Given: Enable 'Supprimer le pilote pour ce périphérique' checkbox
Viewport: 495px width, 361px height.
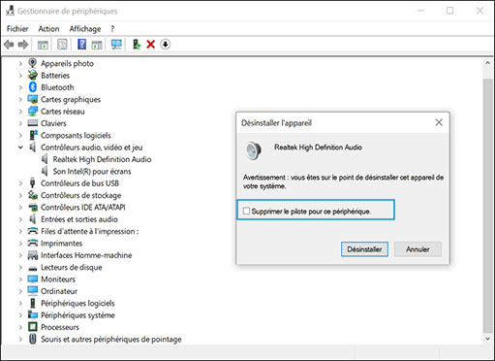Looking at the screenshot, I should point(246,211).
